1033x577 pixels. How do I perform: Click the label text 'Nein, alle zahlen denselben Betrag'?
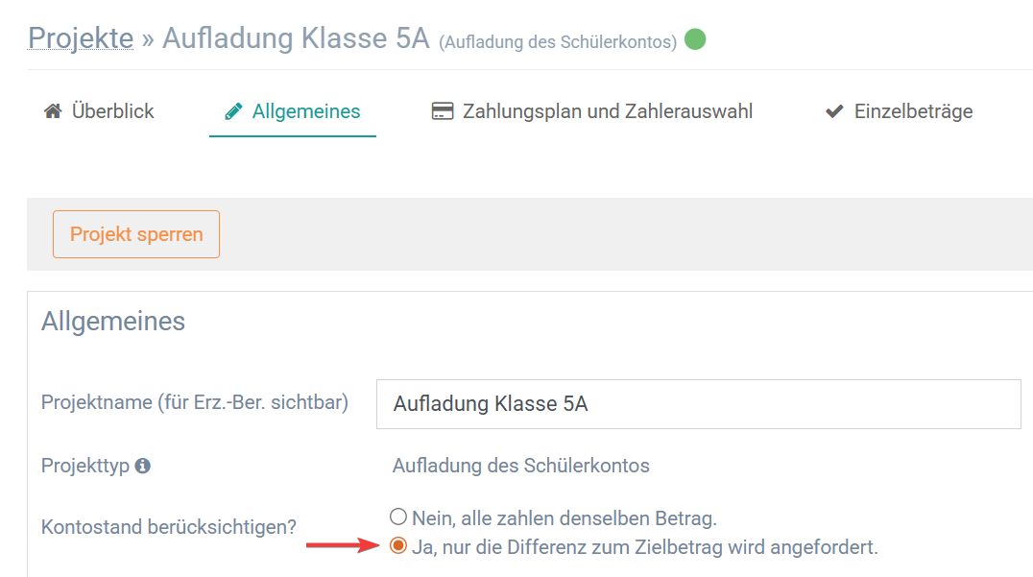tap(564, 518)
